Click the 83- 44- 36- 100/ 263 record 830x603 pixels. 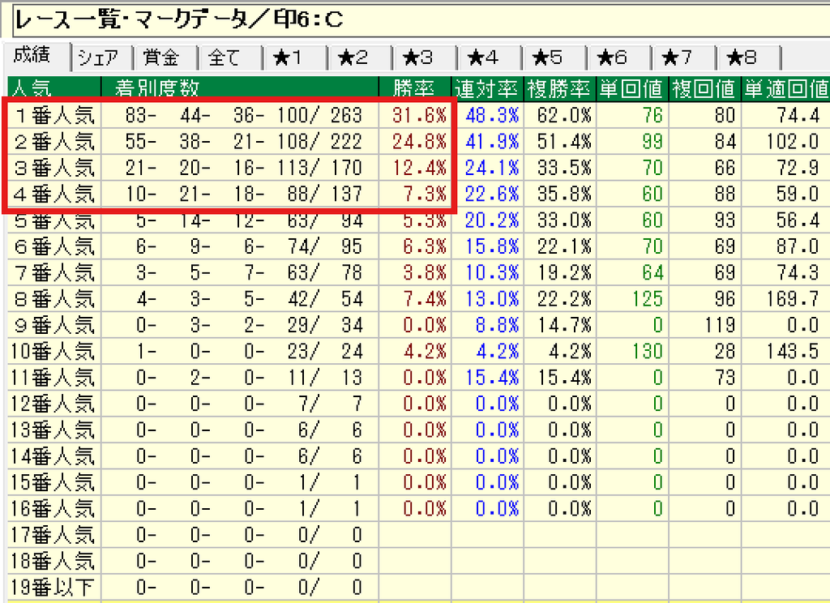(x=240, y=115)
